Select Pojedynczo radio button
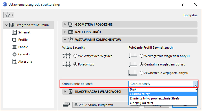The image size is (202, 111). (x=76, y=64)
